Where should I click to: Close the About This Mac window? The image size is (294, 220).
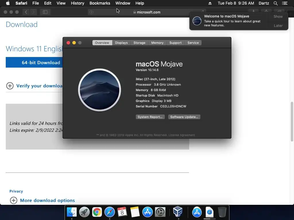pos(68,43)
